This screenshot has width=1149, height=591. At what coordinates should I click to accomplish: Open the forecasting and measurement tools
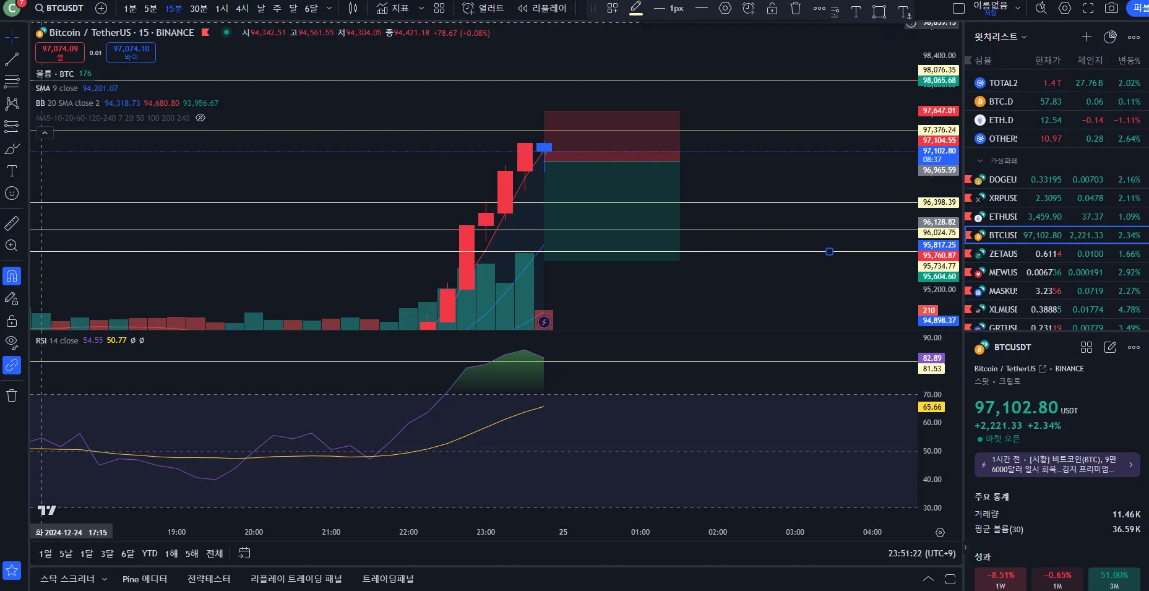(x=12, y=126)
